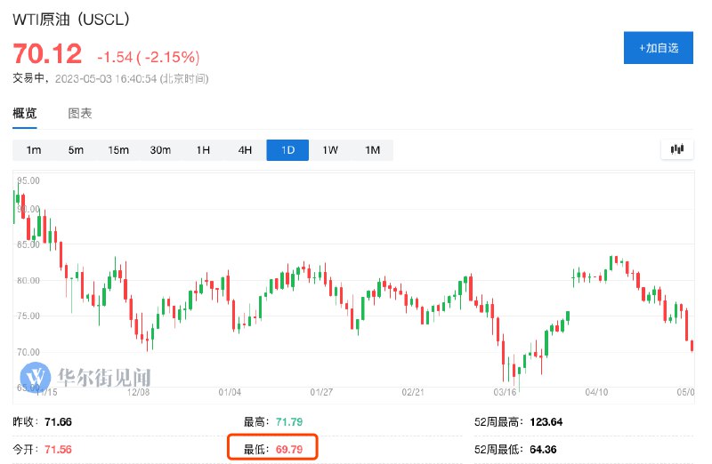Viewport: 712px width, 464px height.
Task: Click the change value -1.54 (-2.15%)
Action: [x=149, y=57]
